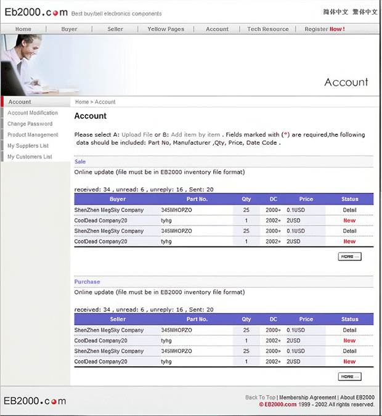Open Change Password in sidebar
The height and width of the screenshot is (416, 382).
(30, 124)
